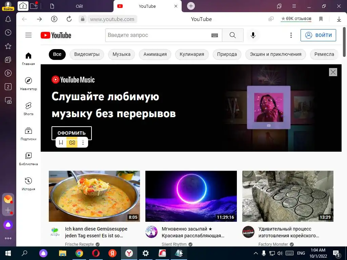The width and height of the screenshot is (347, 260).
Task: Open Shorts in YouTube sidebar
Action: click(28, 109)
